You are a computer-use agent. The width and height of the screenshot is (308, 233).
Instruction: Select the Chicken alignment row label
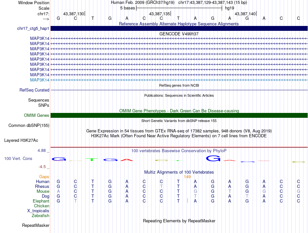point(41,206)
